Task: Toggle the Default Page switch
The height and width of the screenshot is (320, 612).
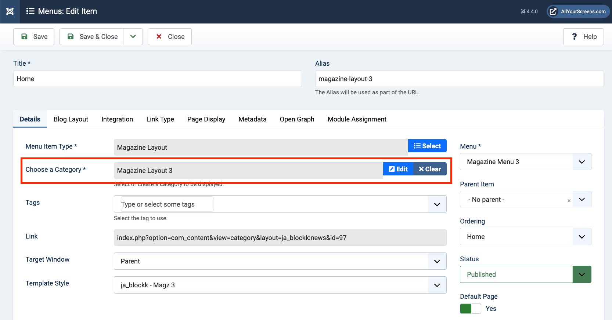Action: tap(470, 309)
